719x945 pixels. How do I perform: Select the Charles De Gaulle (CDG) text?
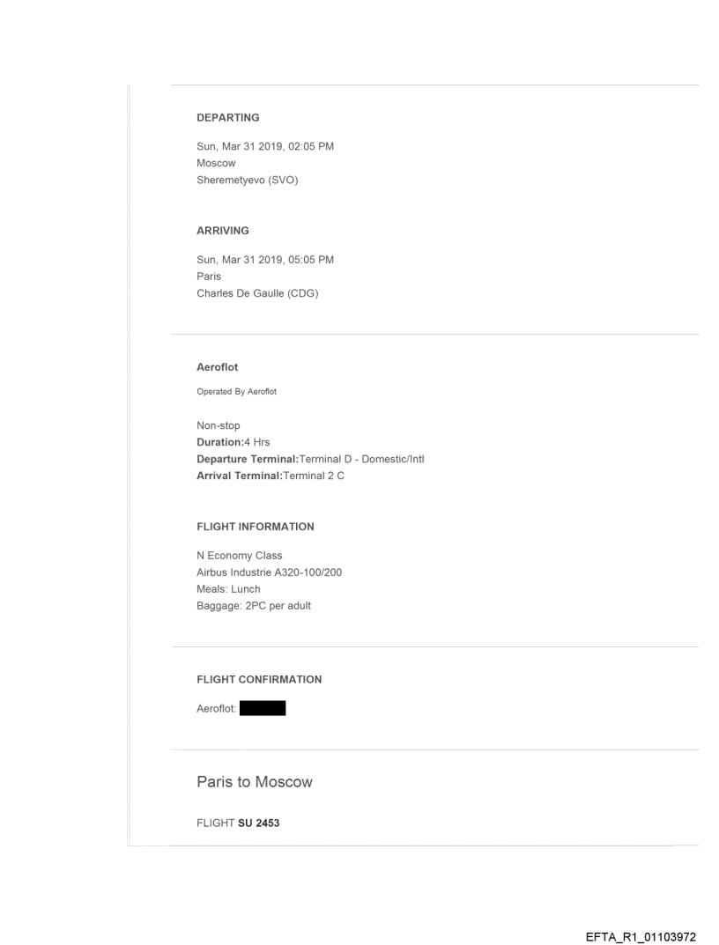click(x=257, y=292)
